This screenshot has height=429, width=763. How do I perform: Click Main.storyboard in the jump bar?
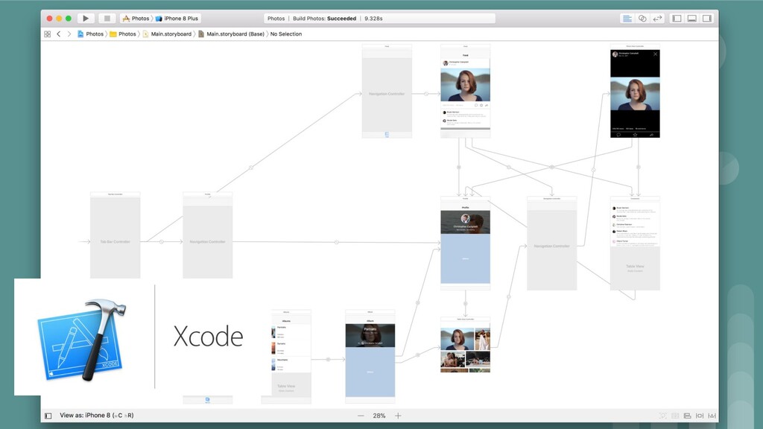pyautogui.click(x=167, y=34)
